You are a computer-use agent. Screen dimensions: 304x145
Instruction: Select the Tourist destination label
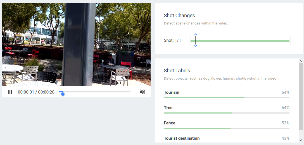point(182,138)
